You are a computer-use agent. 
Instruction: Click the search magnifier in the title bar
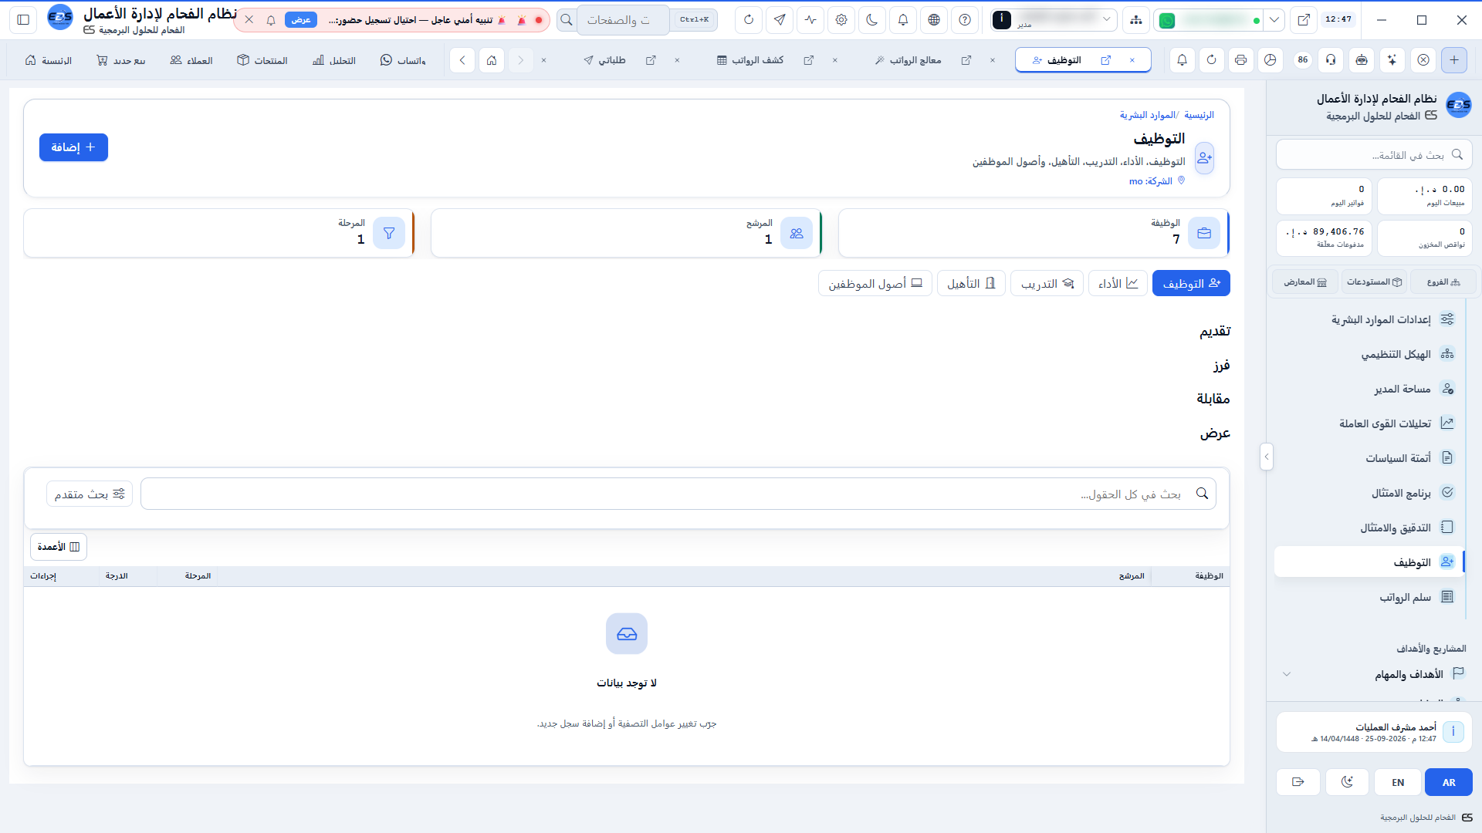(567, 20)
